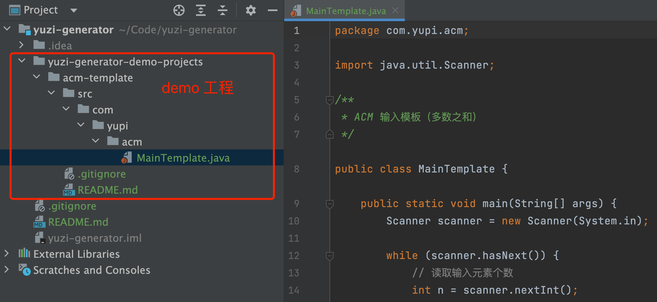Fold the while loop at line 12

pos(329,256)
